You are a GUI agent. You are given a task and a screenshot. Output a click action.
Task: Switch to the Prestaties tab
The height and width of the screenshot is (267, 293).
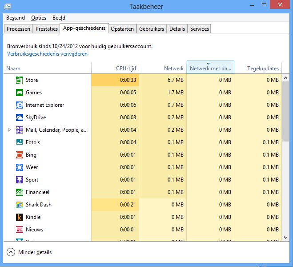pyautogui.click(x=47, y=29)
